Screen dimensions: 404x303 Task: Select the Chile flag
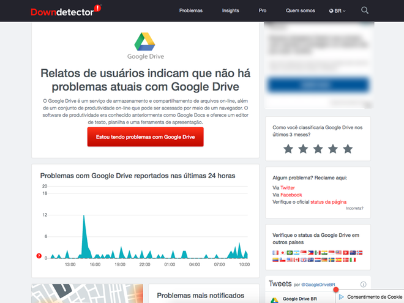[283, 260]
